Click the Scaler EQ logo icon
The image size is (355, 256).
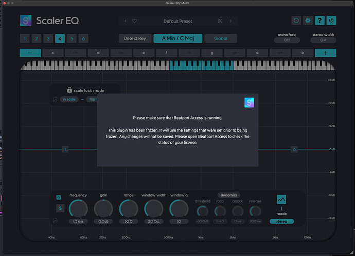pos(26,21)
